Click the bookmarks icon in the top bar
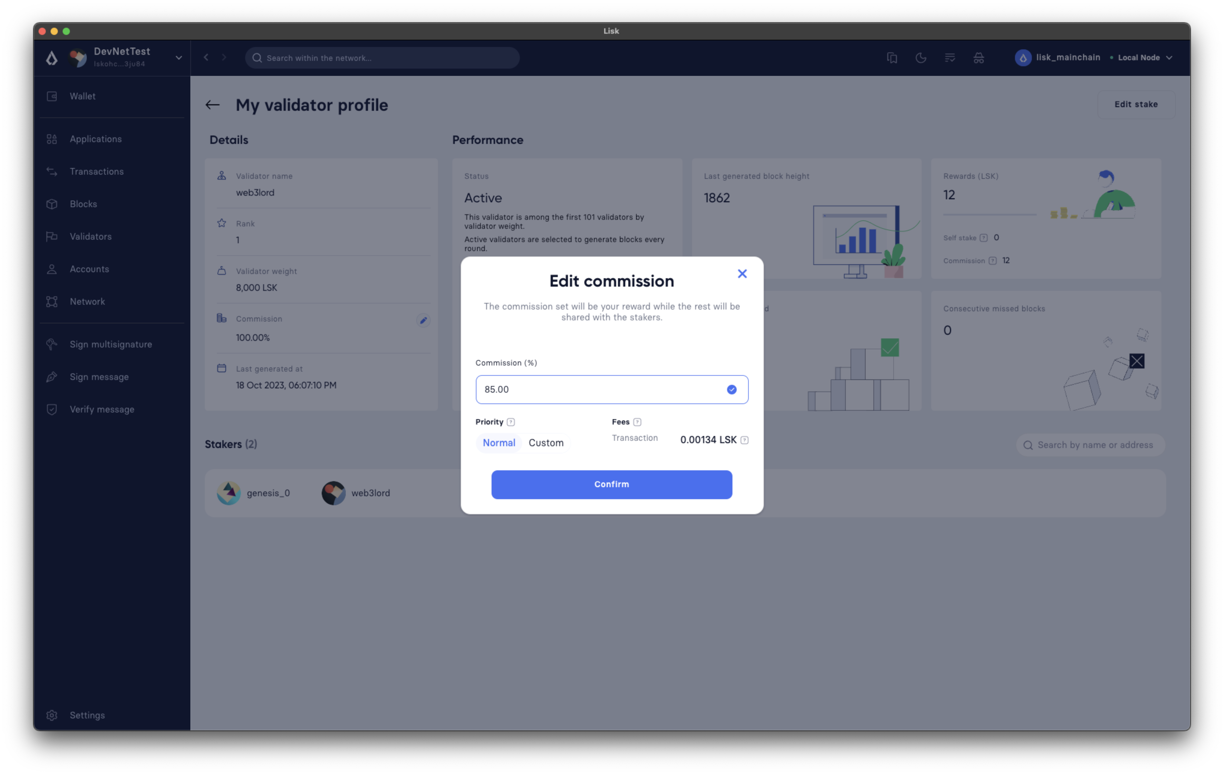 892,58
